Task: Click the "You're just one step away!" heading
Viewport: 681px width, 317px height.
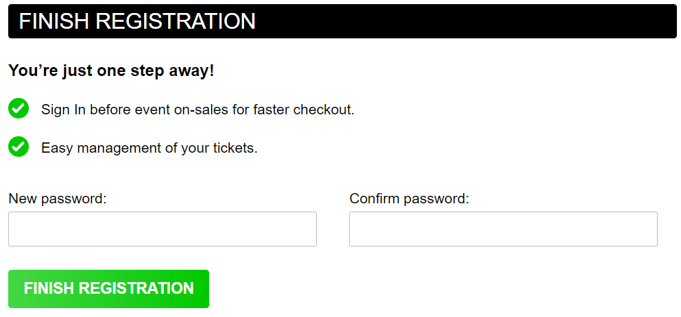Action: click(111, 71)
